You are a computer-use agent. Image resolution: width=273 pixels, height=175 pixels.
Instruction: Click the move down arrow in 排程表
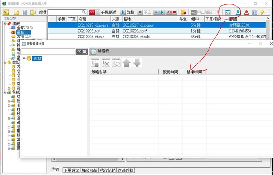(x=137, y=62)
